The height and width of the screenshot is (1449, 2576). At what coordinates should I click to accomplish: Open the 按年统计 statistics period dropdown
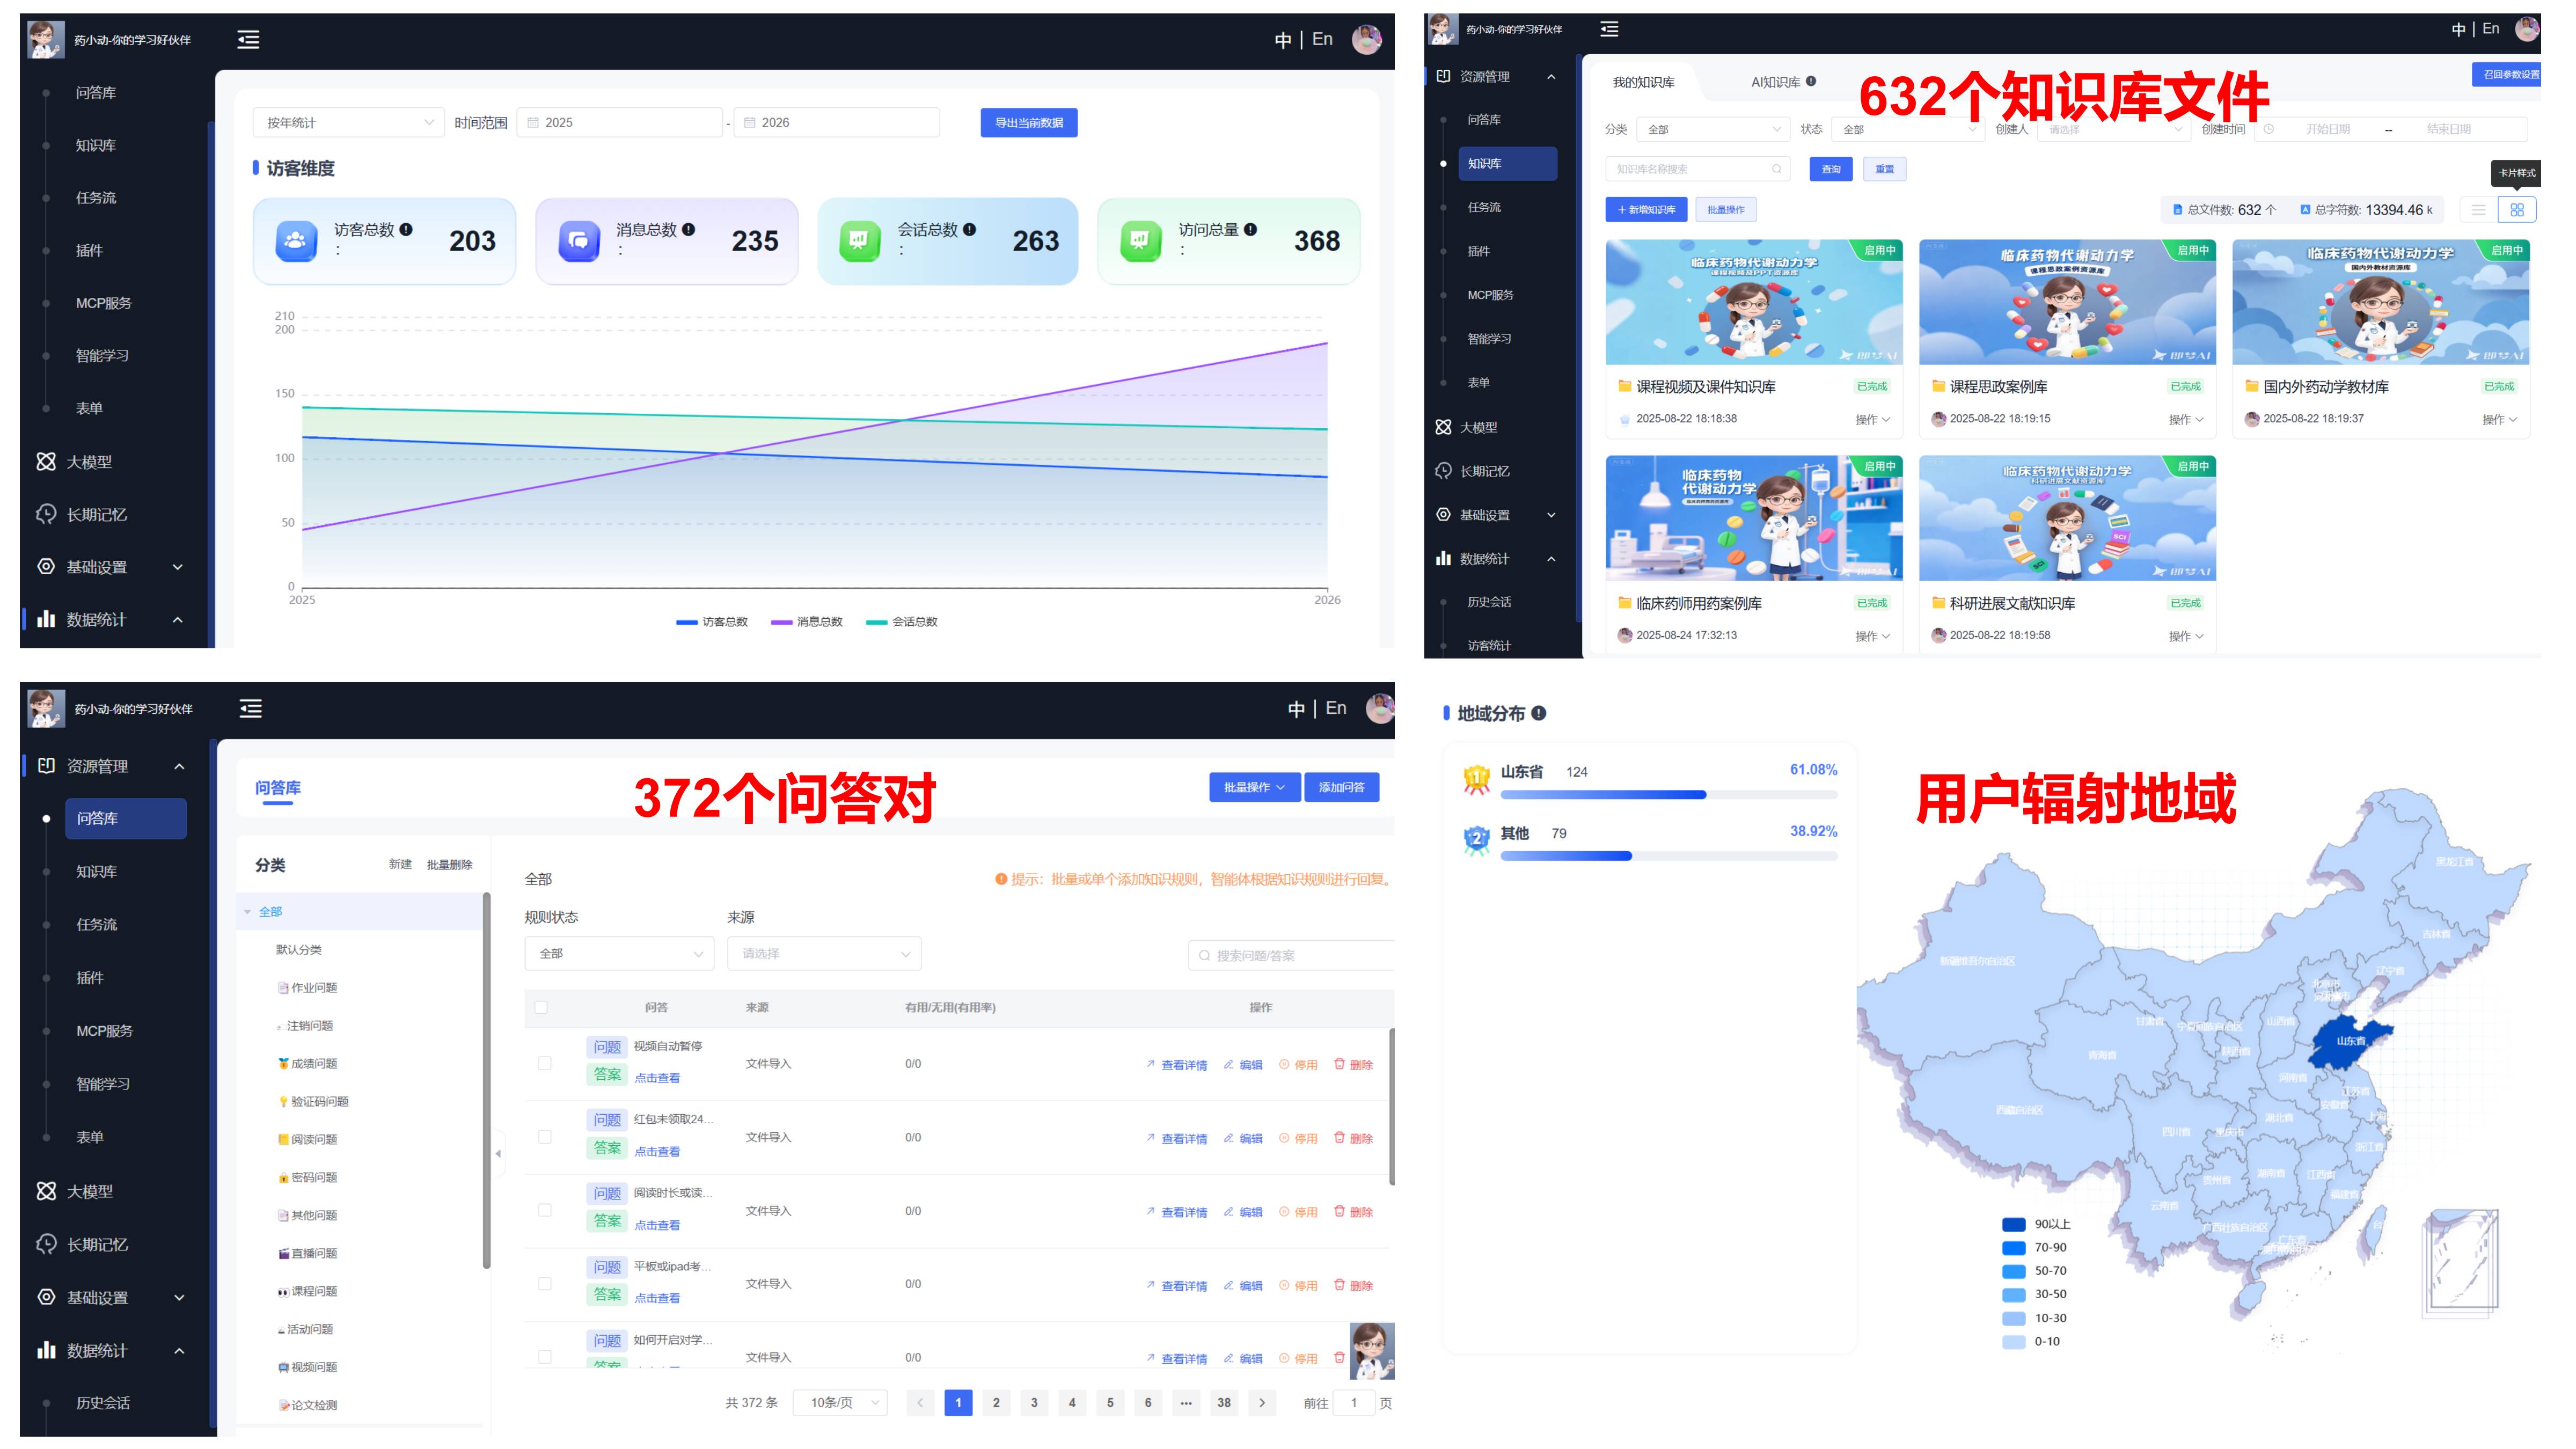tap(348, 122)
